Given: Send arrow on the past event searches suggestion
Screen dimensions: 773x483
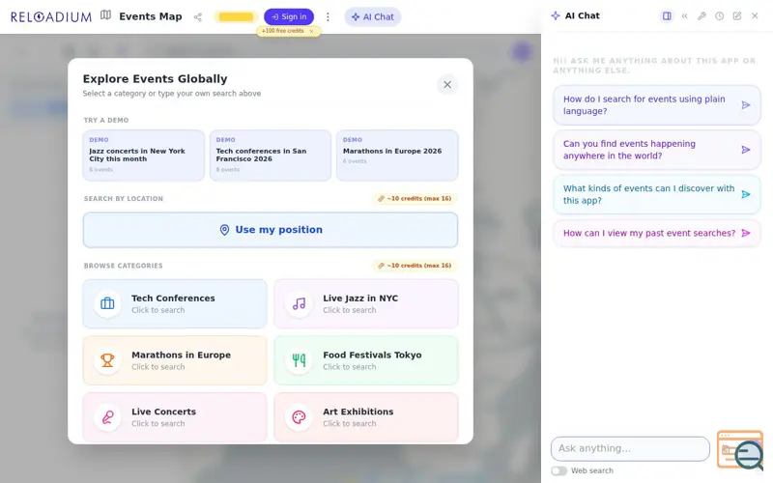Looking at the screenshot, I should [x=746, y=233].
